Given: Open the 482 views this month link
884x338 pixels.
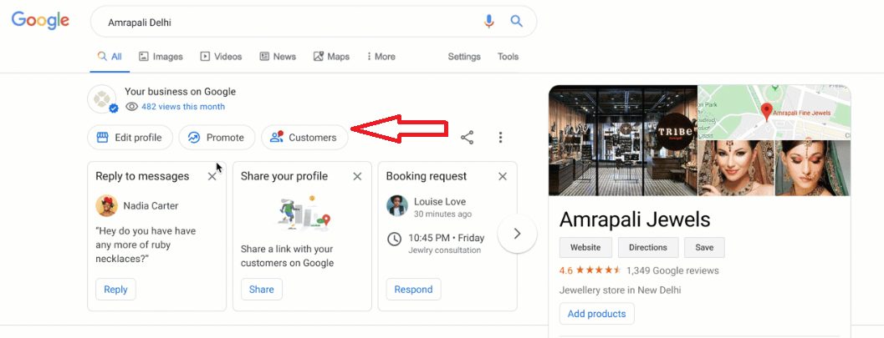Looking at the screenshot, I should (183, 106).
